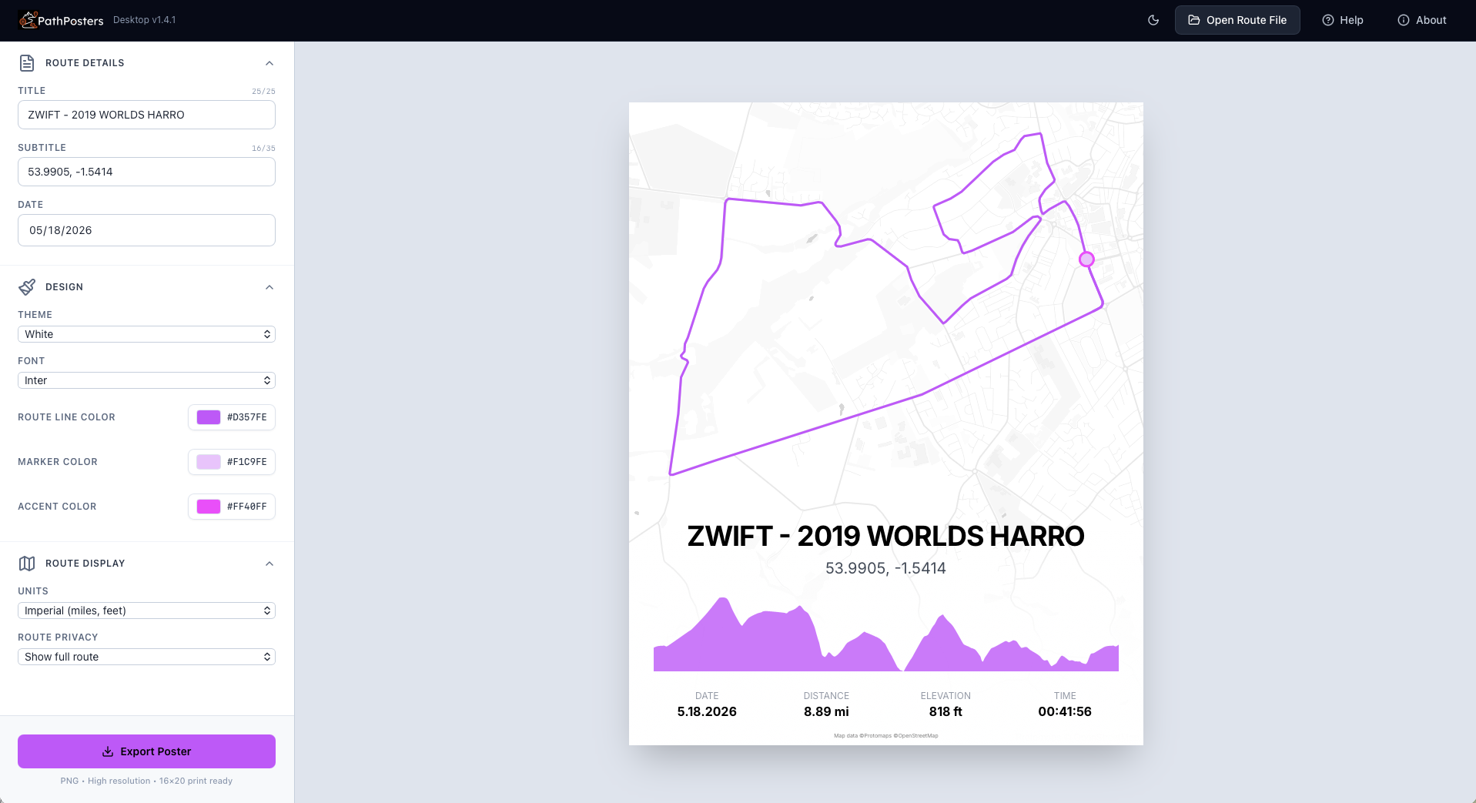Viewport: 1476px width, 803px height.
Task: Click the 00:41:56 time value
Action: tap(1065, 711)
